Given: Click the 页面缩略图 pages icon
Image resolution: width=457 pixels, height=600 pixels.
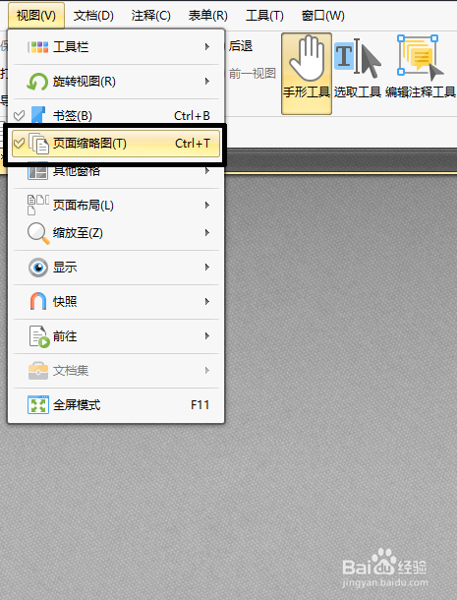Looking at the screenshot, I should tap(38, 144).
